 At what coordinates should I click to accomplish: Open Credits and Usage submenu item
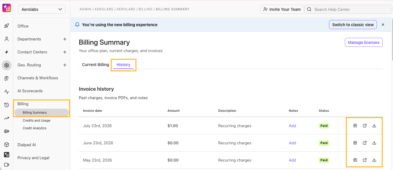[36, 120]
